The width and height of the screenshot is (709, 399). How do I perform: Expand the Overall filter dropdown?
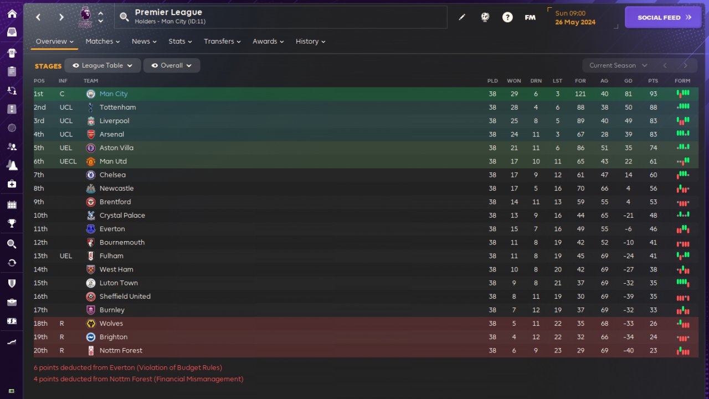[x=172, y=65]
